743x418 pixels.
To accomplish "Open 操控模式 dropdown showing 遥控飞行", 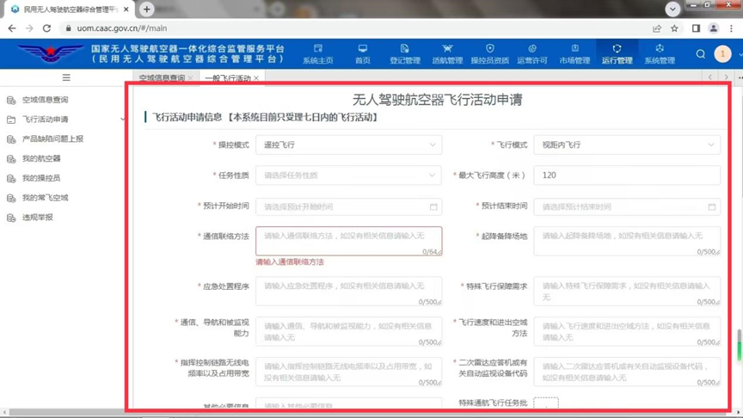I will [349, 145].
